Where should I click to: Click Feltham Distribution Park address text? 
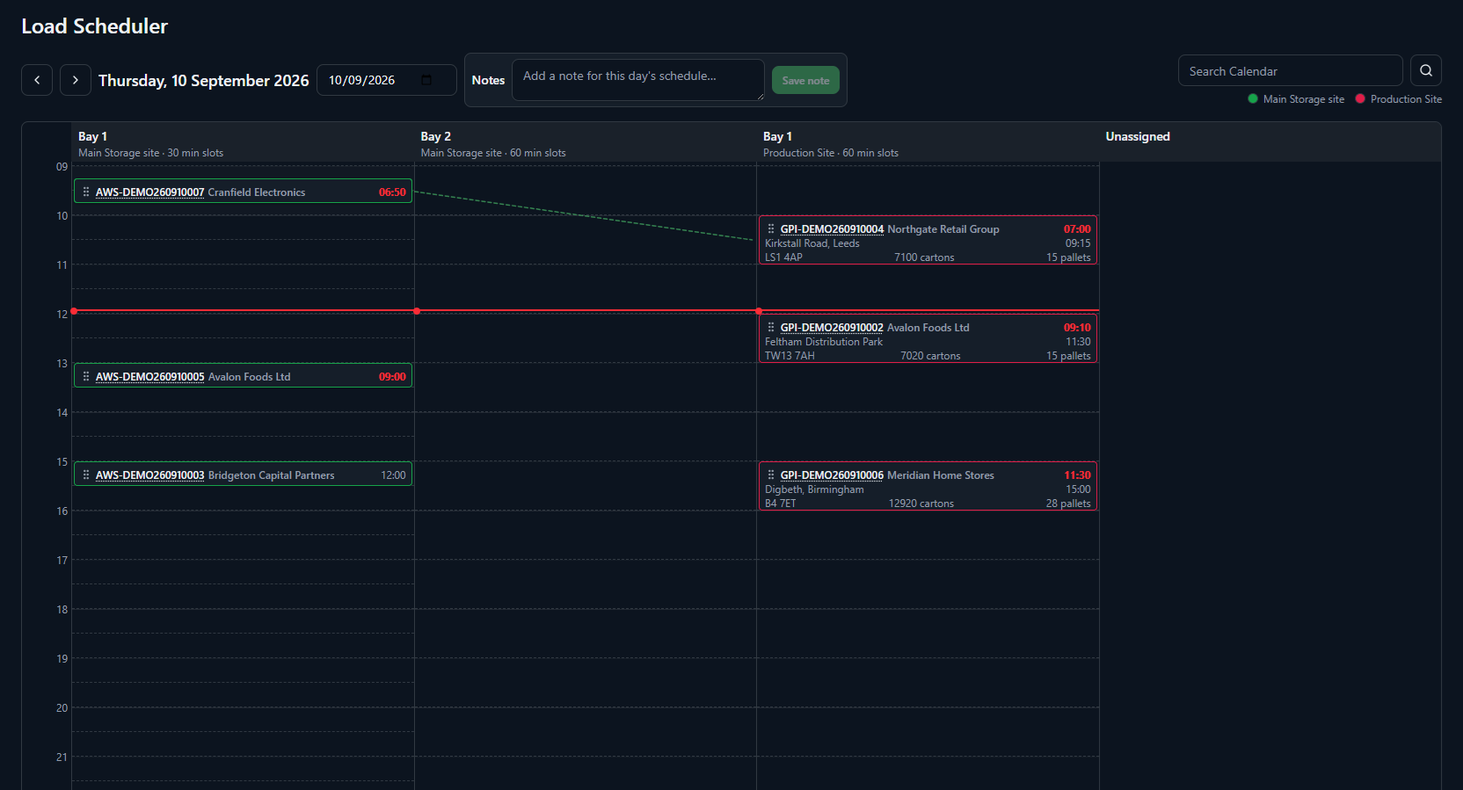824,342
